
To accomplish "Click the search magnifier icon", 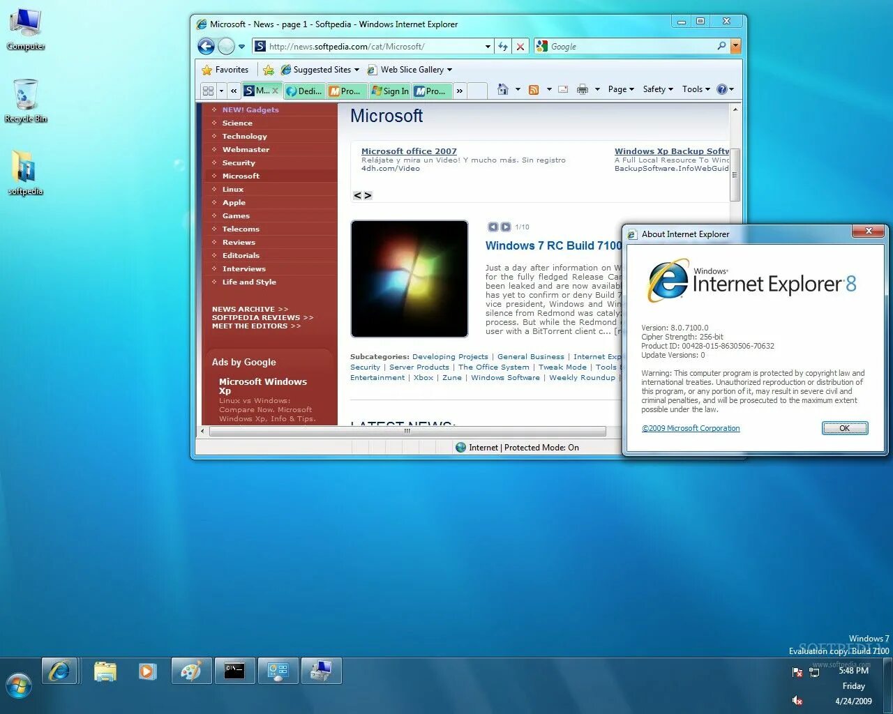I will coord(721,46).
